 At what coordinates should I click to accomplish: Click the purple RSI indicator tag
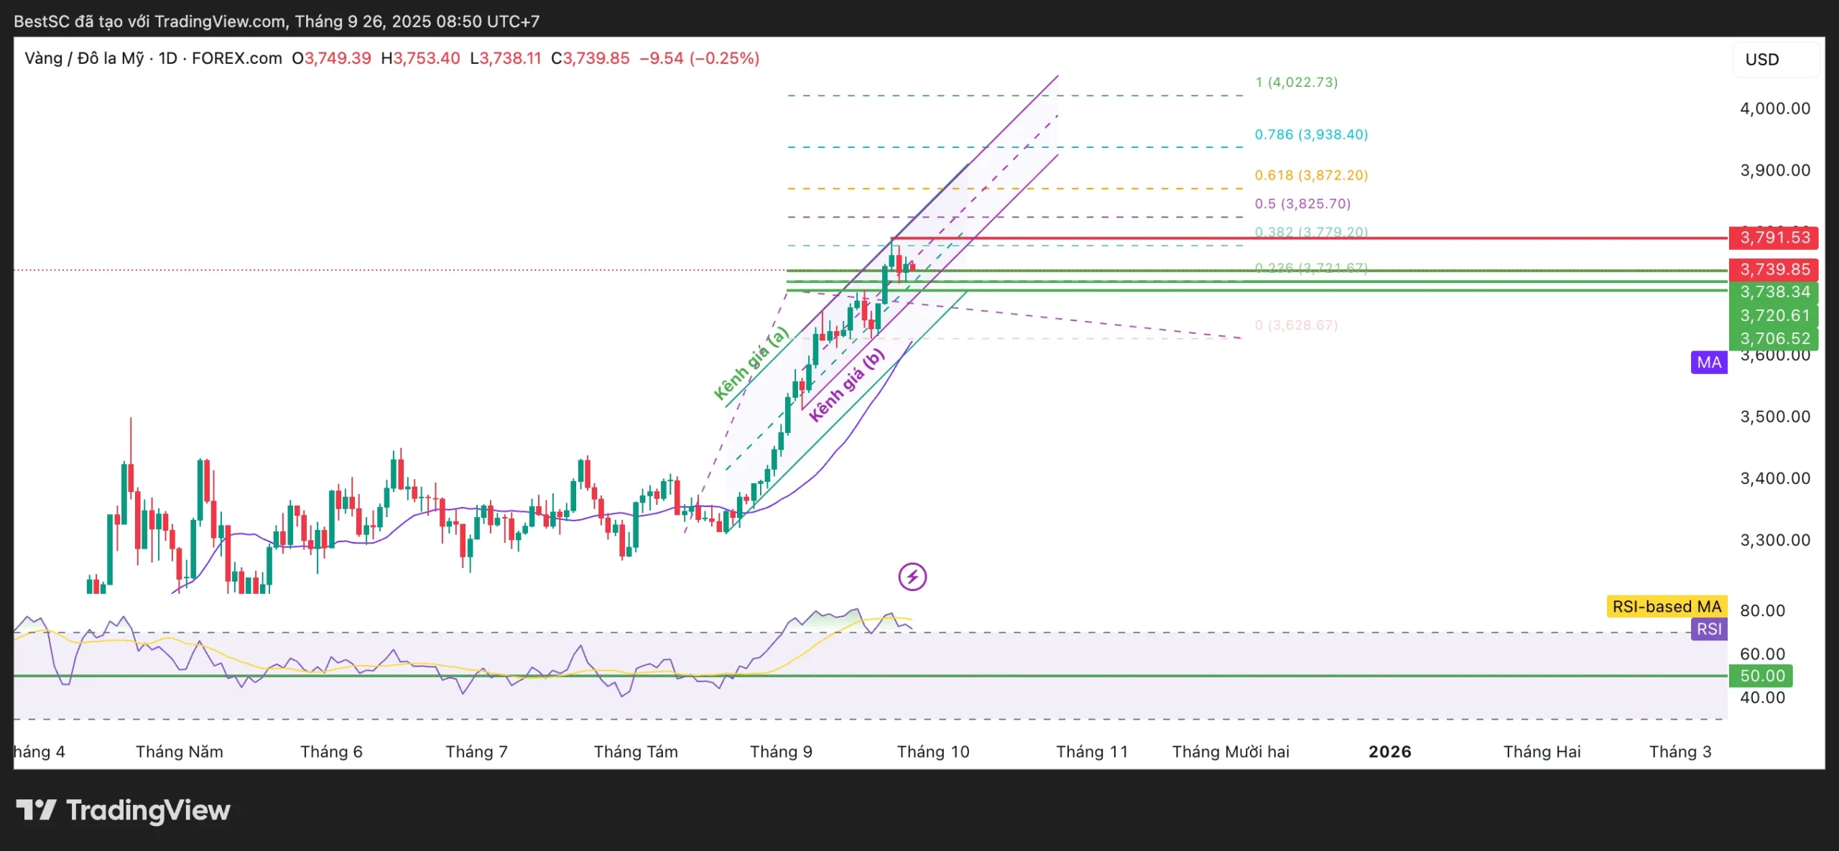tap(1709, 629)
